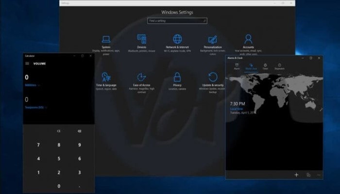The height and width of the screenshot is (194, 340).
Task: Tap digit 3 on Calculator keypad
Action: [79, 173]
